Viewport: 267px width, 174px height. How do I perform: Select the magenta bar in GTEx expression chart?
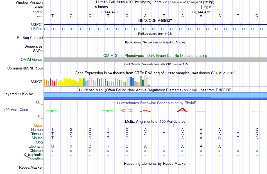[149, 85]
